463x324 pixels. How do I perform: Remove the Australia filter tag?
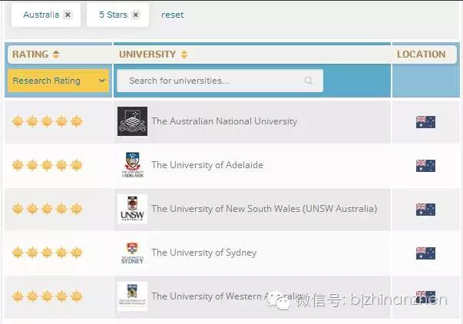68,15
